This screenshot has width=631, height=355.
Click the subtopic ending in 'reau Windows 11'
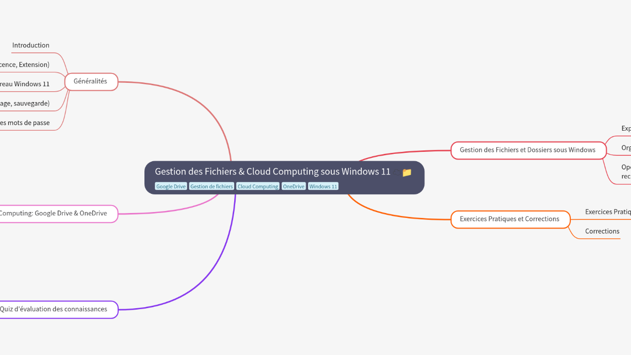(x=25, y=84)
